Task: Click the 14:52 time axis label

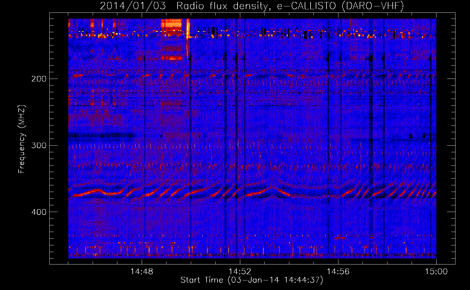Action: point(240,272)
